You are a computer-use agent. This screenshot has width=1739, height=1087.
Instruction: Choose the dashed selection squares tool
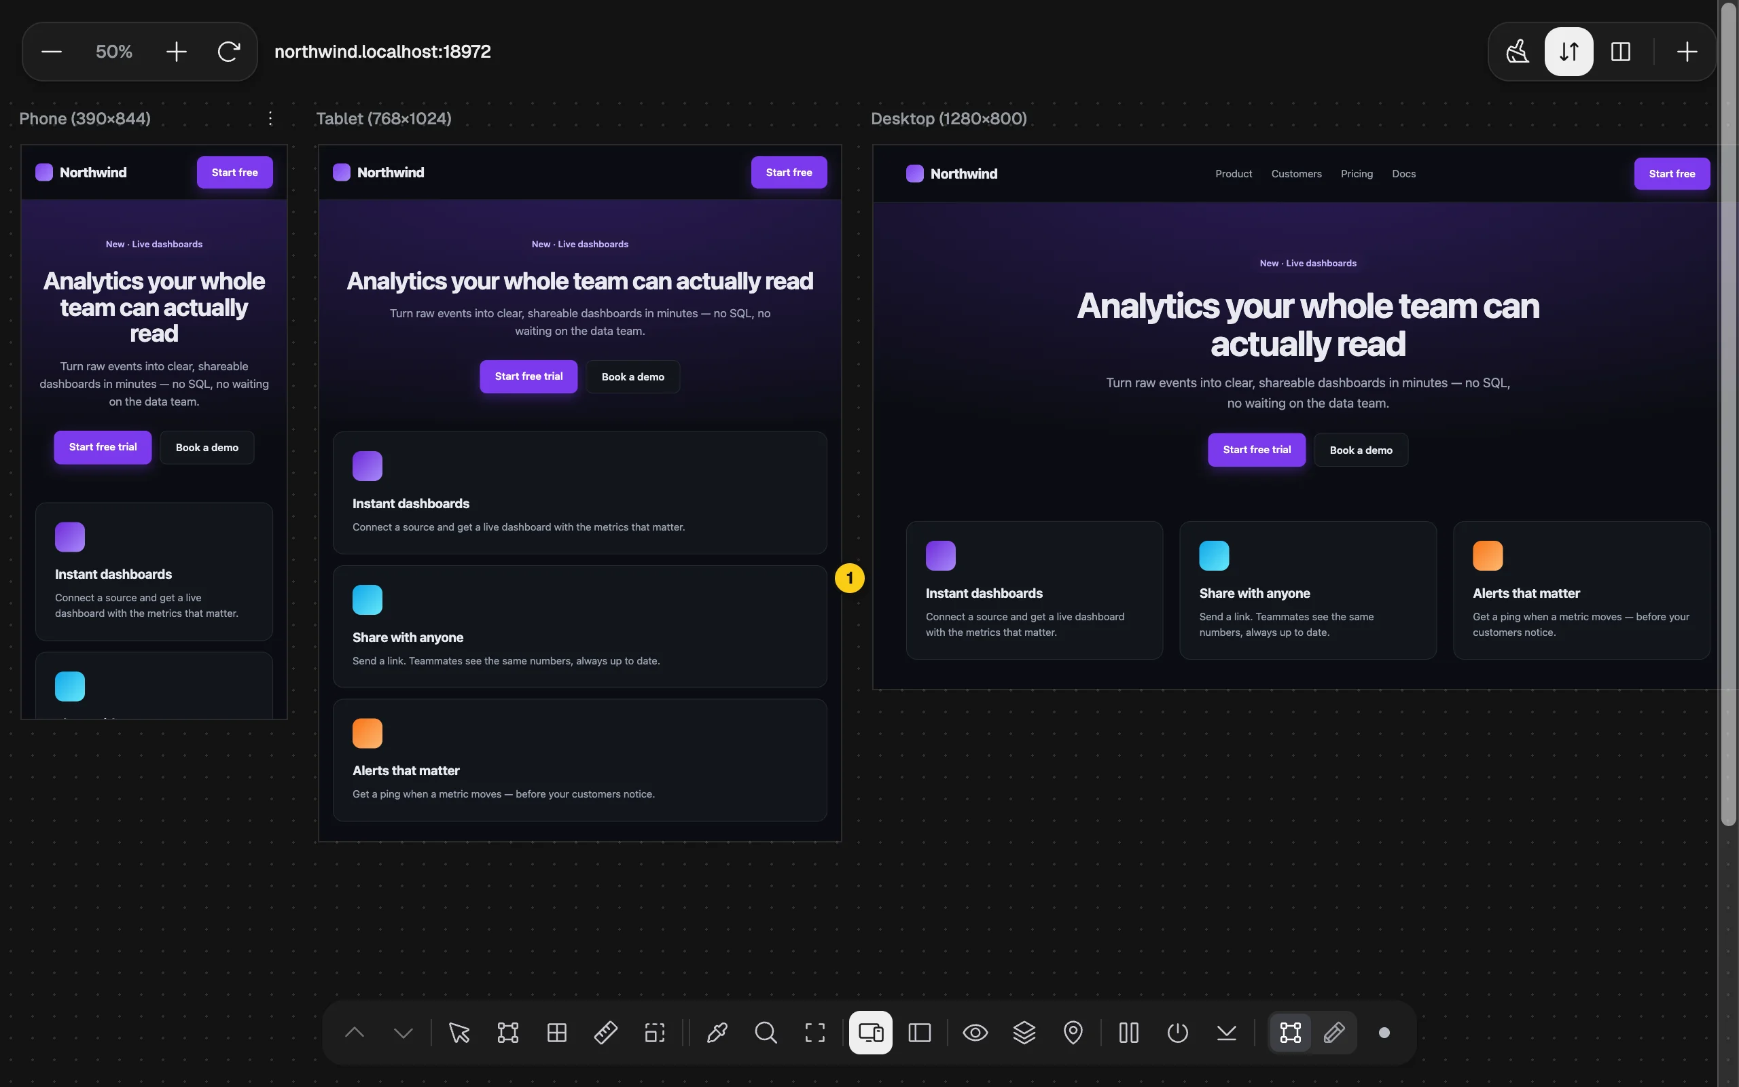tap(655, 1033)
